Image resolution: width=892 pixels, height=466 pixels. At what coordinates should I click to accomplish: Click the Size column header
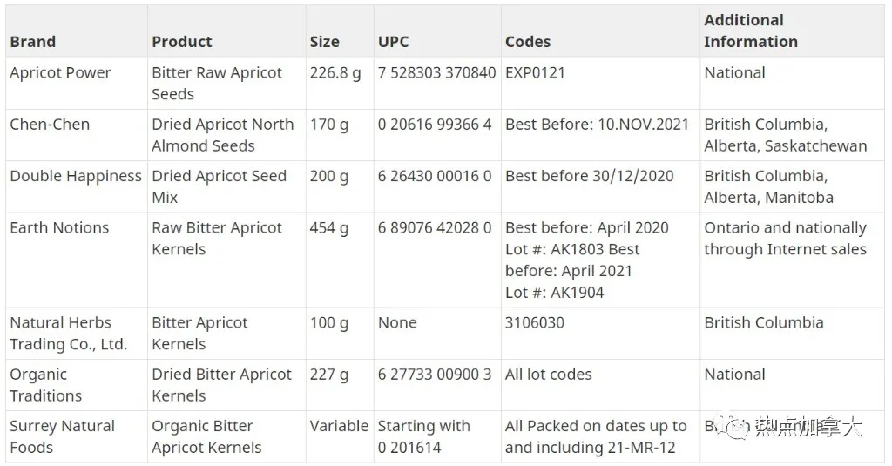(x=340, y=31)
